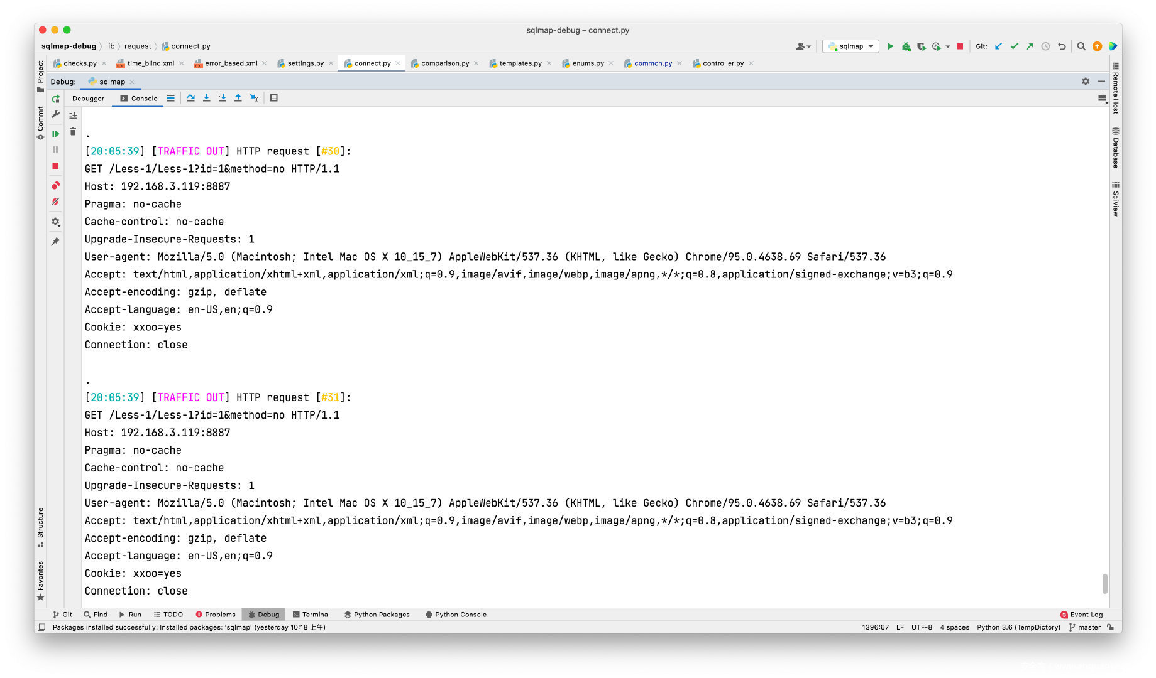Pin the debug tab with pin icon

click(x=55, y=241)
